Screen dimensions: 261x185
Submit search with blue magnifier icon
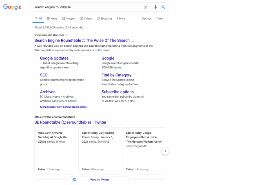(163, 7)
